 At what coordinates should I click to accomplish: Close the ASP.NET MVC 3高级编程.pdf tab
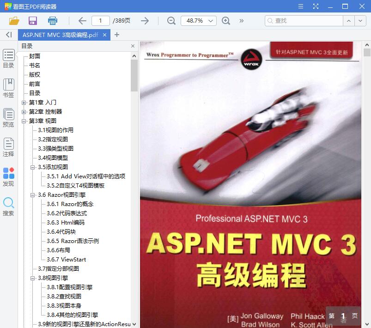pos(104,35)
